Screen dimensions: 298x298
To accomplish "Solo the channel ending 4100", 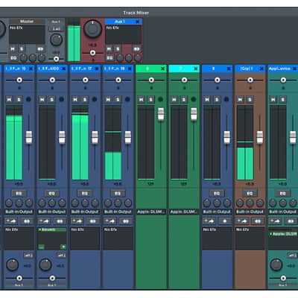I will [x=51, y=100].
